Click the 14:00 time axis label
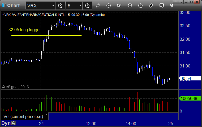 (x=131, y=124)
